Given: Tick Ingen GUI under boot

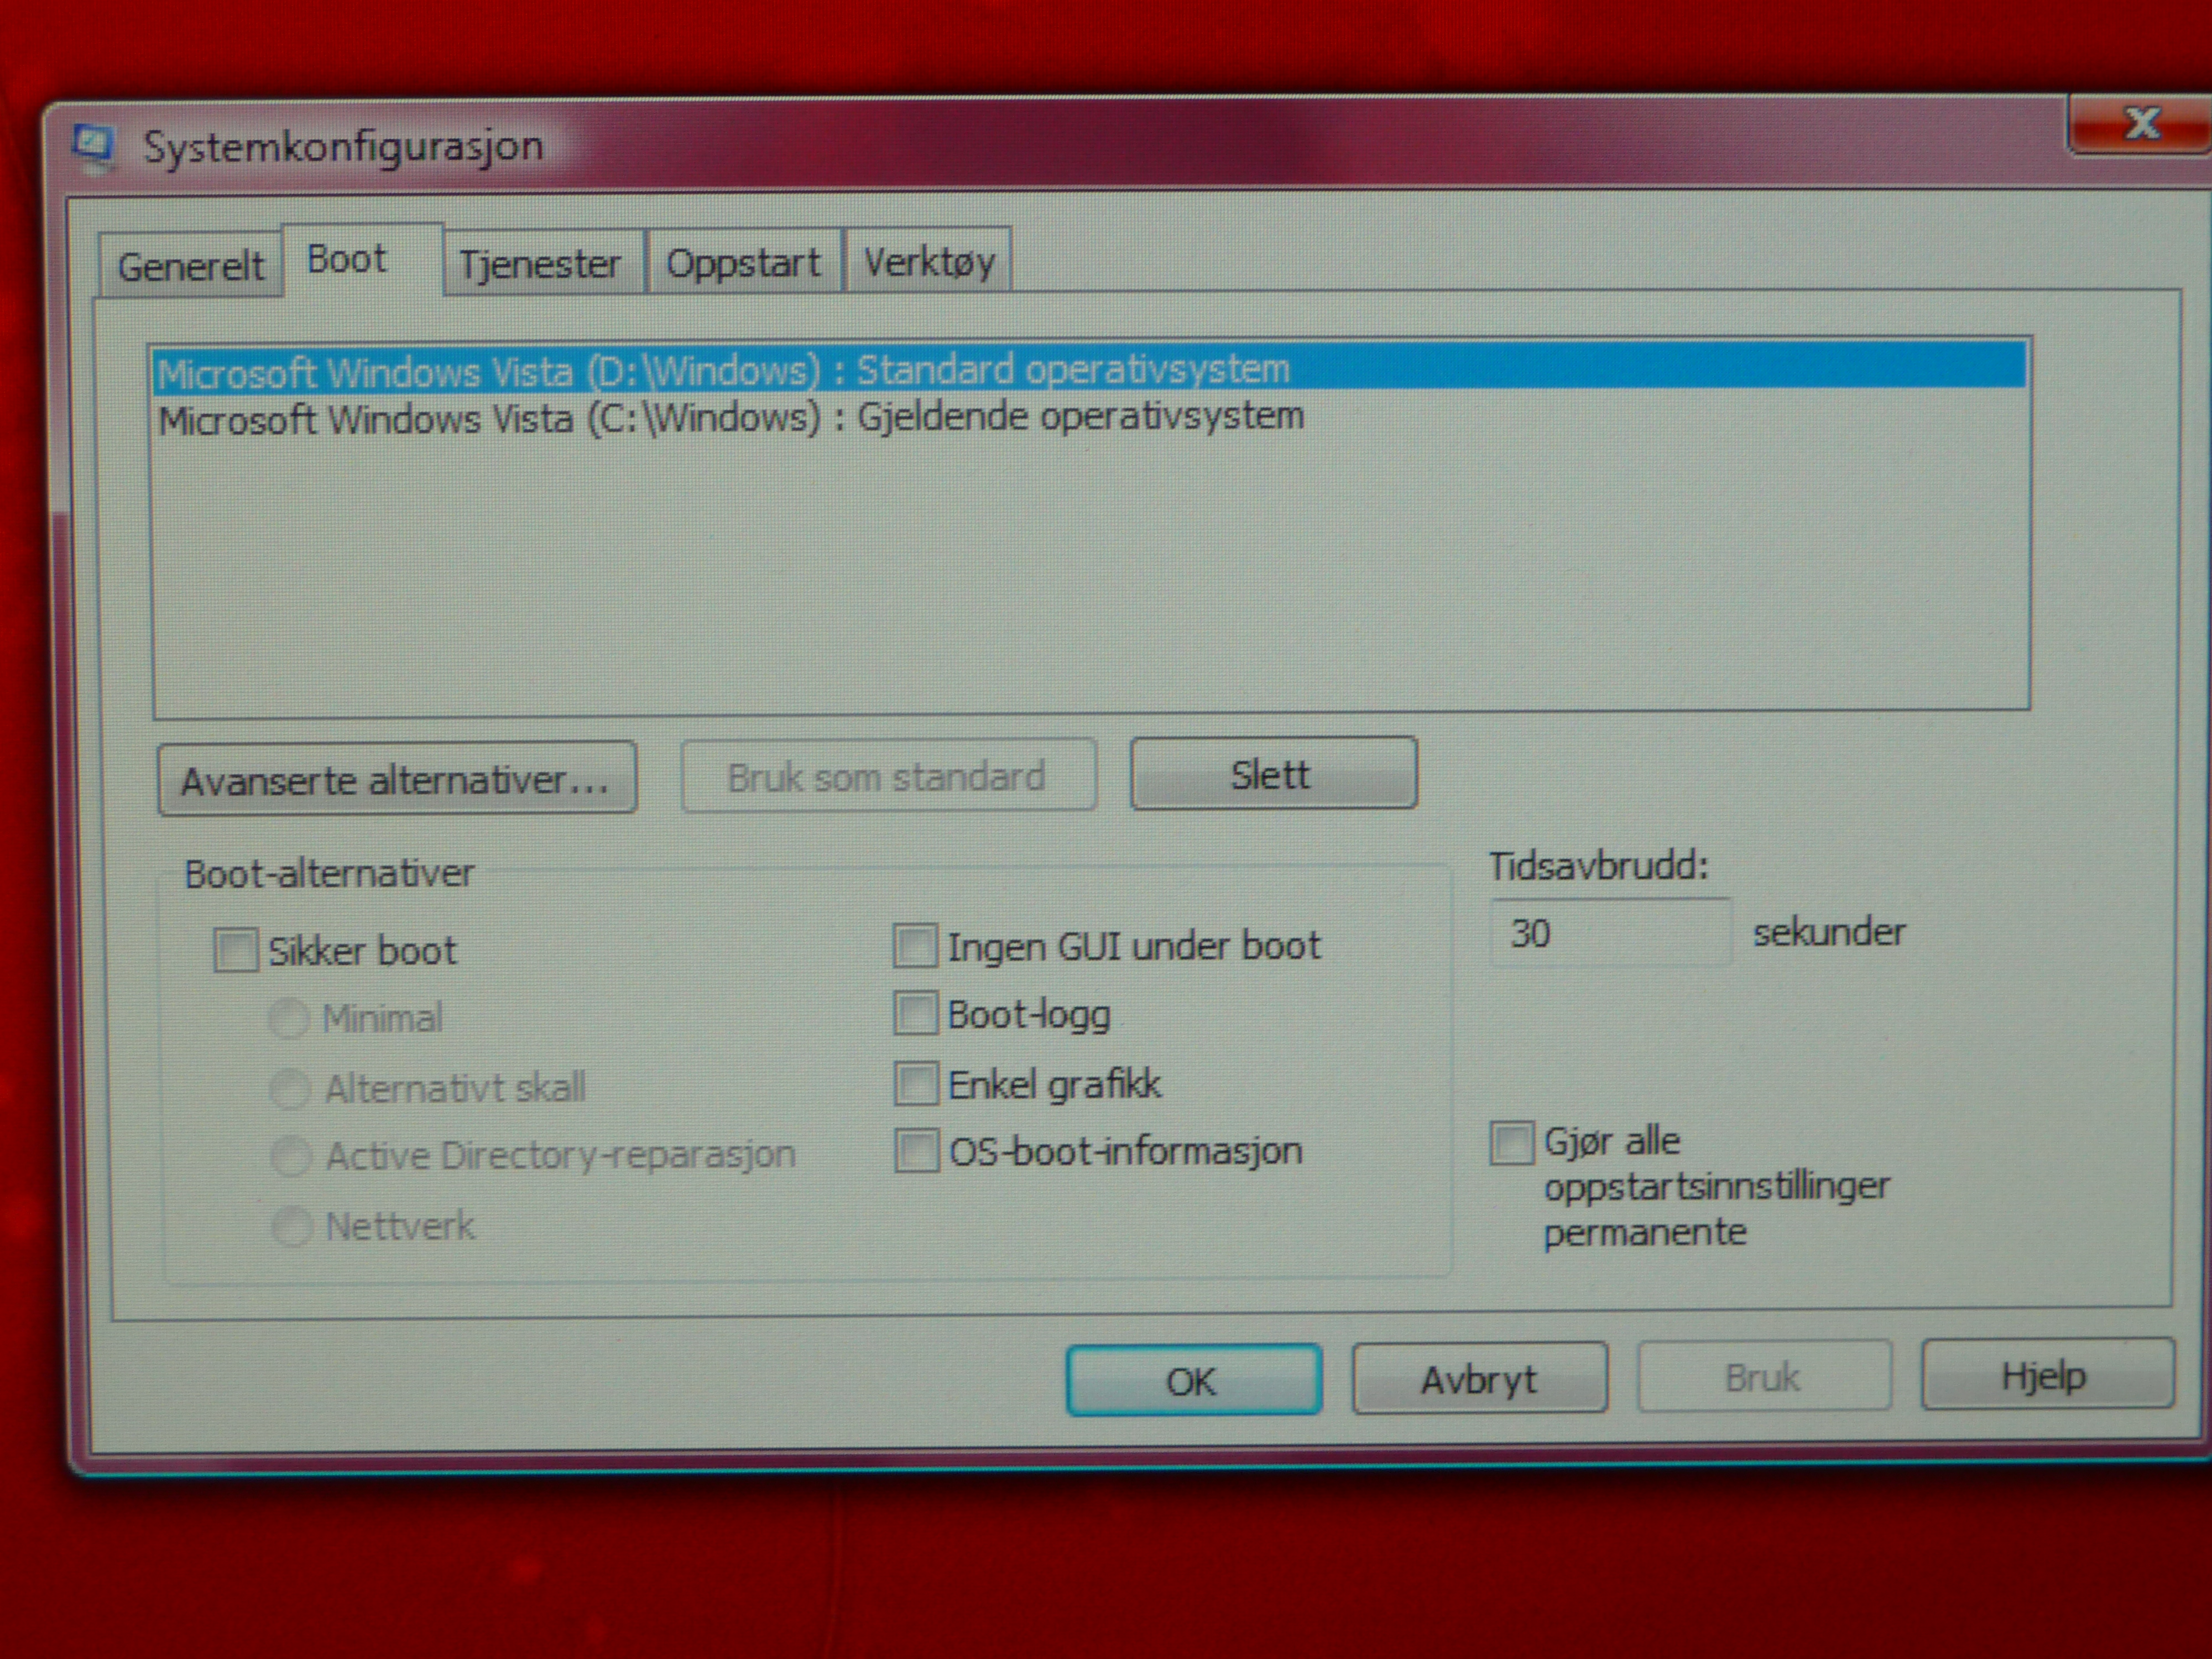Looking at the screenshot, I should 915,946.
